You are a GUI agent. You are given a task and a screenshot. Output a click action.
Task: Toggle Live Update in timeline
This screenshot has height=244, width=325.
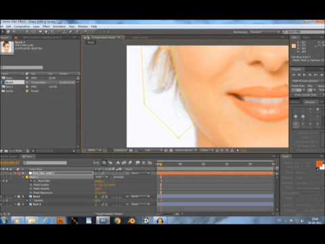(x=104, y=163)
